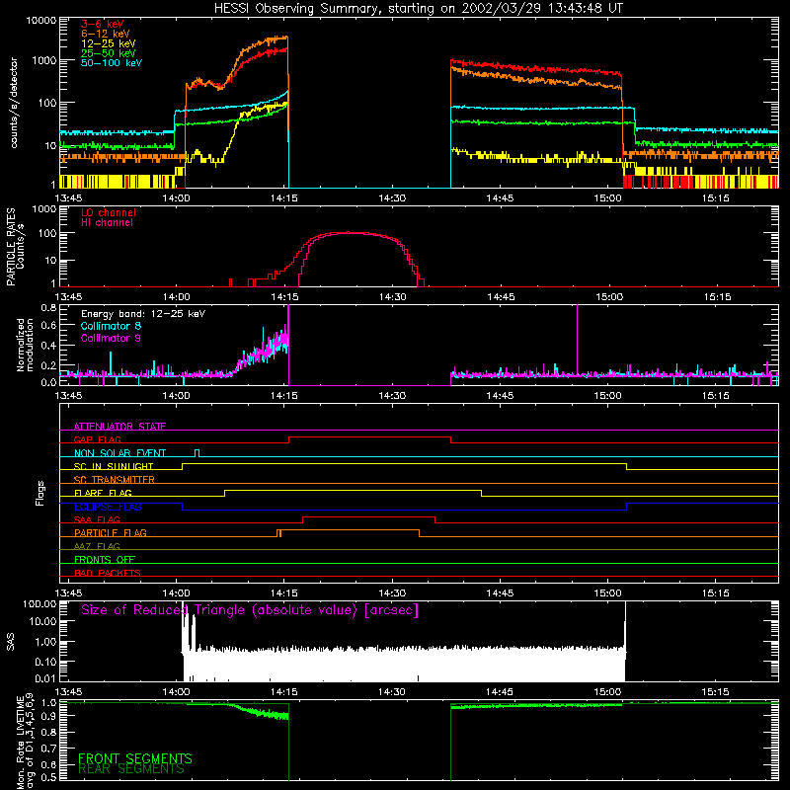Click the PARTICLE FLAG label
This screenshot has height=790, width=790.
click(x=111, y=532)
